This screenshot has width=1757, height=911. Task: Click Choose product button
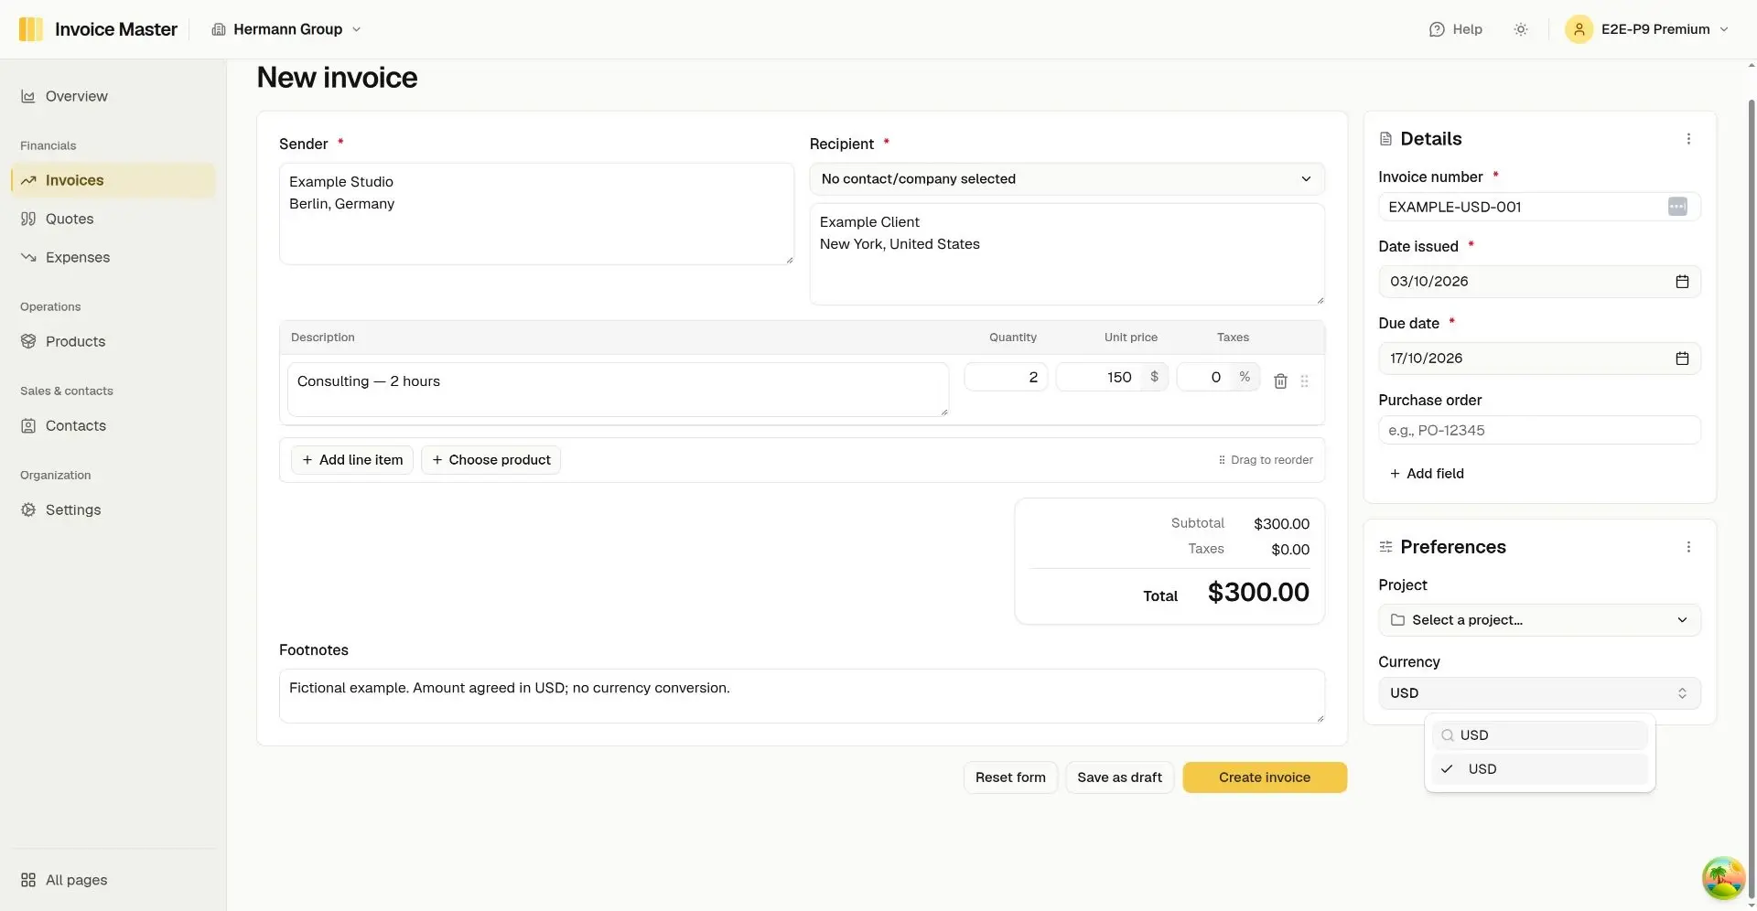[490, 460]
